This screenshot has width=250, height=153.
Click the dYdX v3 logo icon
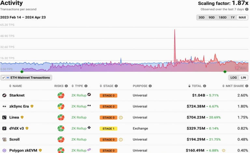click(4, 128)
